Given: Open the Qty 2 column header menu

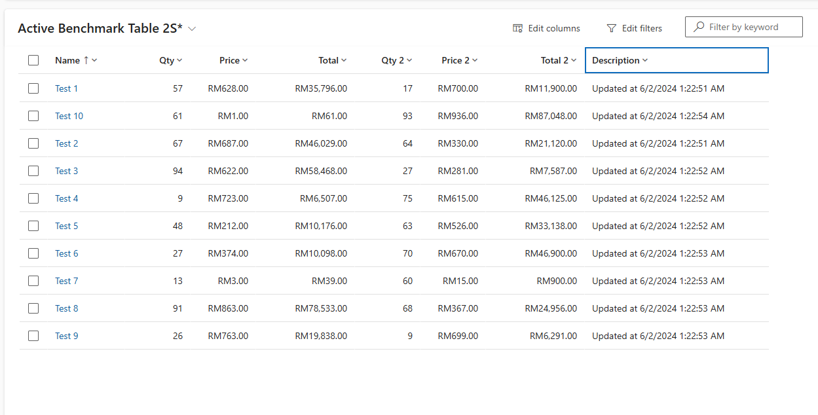Looking at the screenshot, I should (397, 60).
